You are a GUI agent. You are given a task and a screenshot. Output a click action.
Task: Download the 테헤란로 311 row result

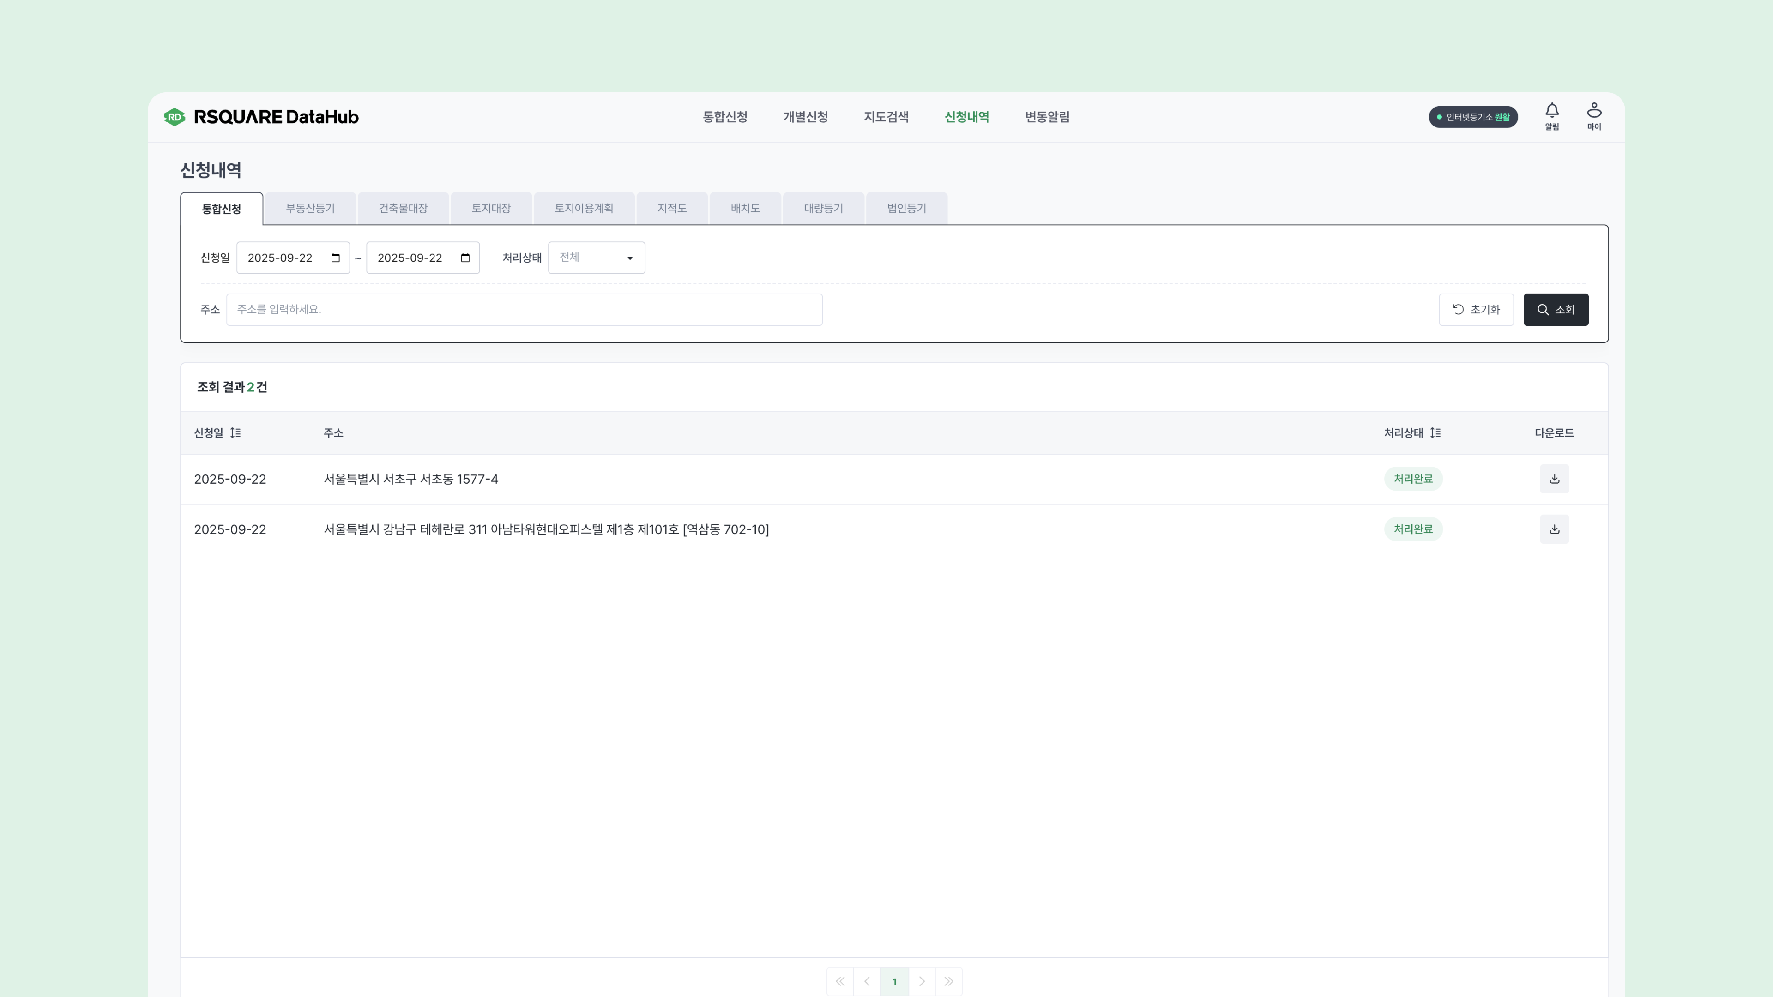[x=1554, y=529]
